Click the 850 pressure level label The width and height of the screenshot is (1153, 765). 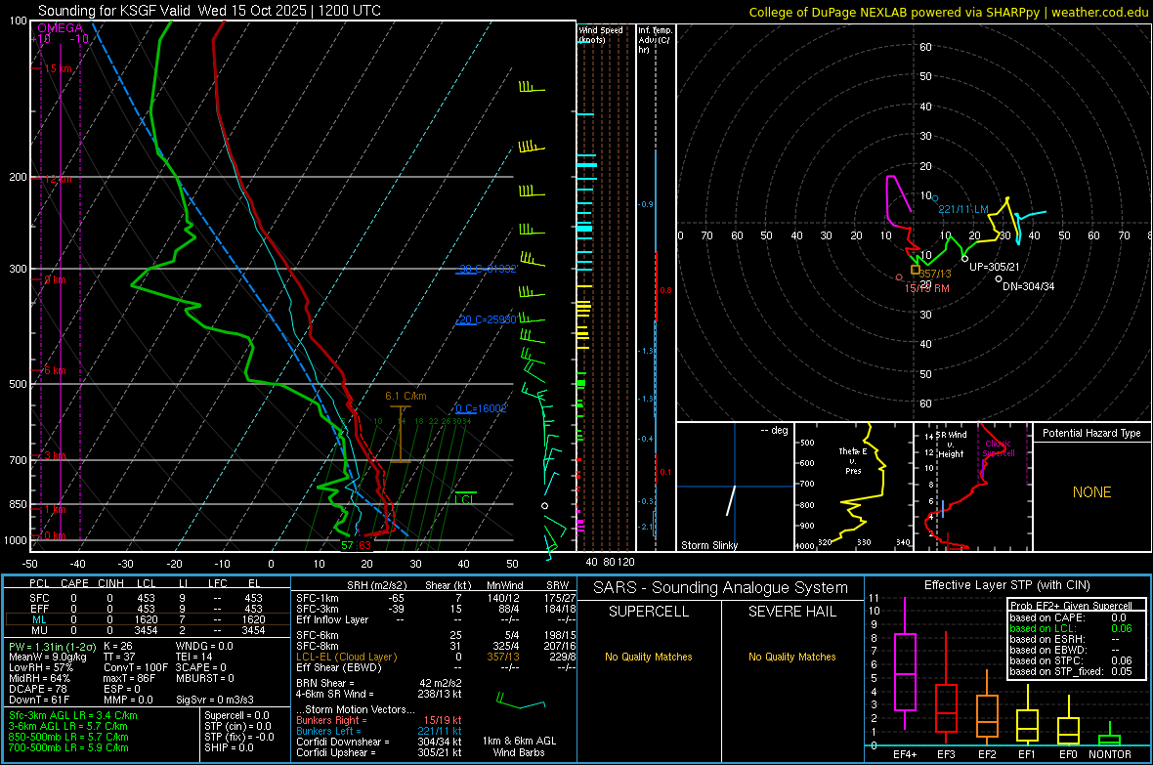tap(18, 504)
